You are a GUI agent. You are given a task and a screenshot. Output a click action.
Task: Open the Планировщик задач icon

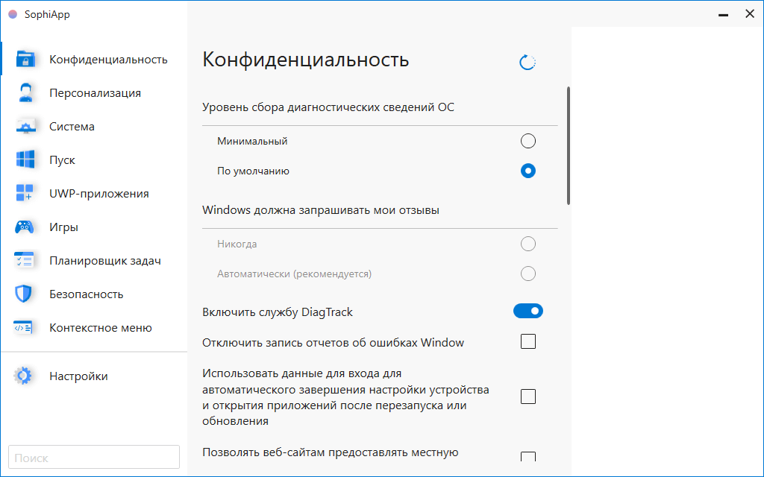point(25,260)
